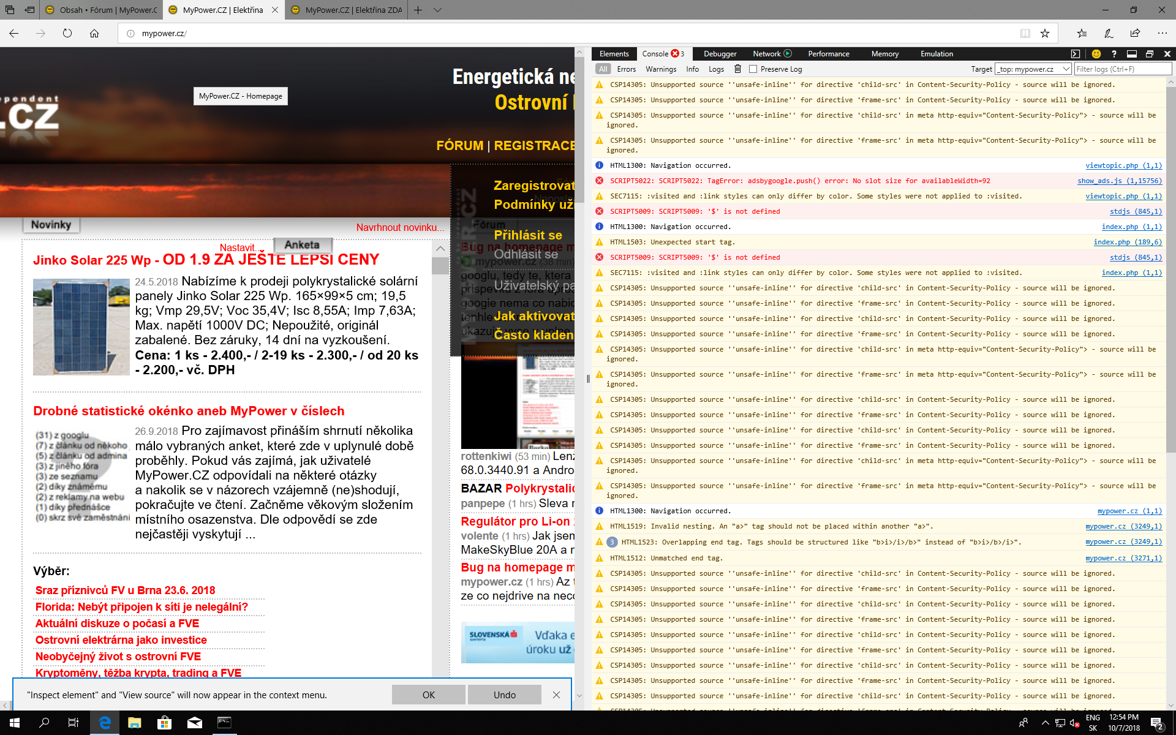1176x735 pixels.
Task: Select the Novinky tab on the page
Action: tap(51, 225)
